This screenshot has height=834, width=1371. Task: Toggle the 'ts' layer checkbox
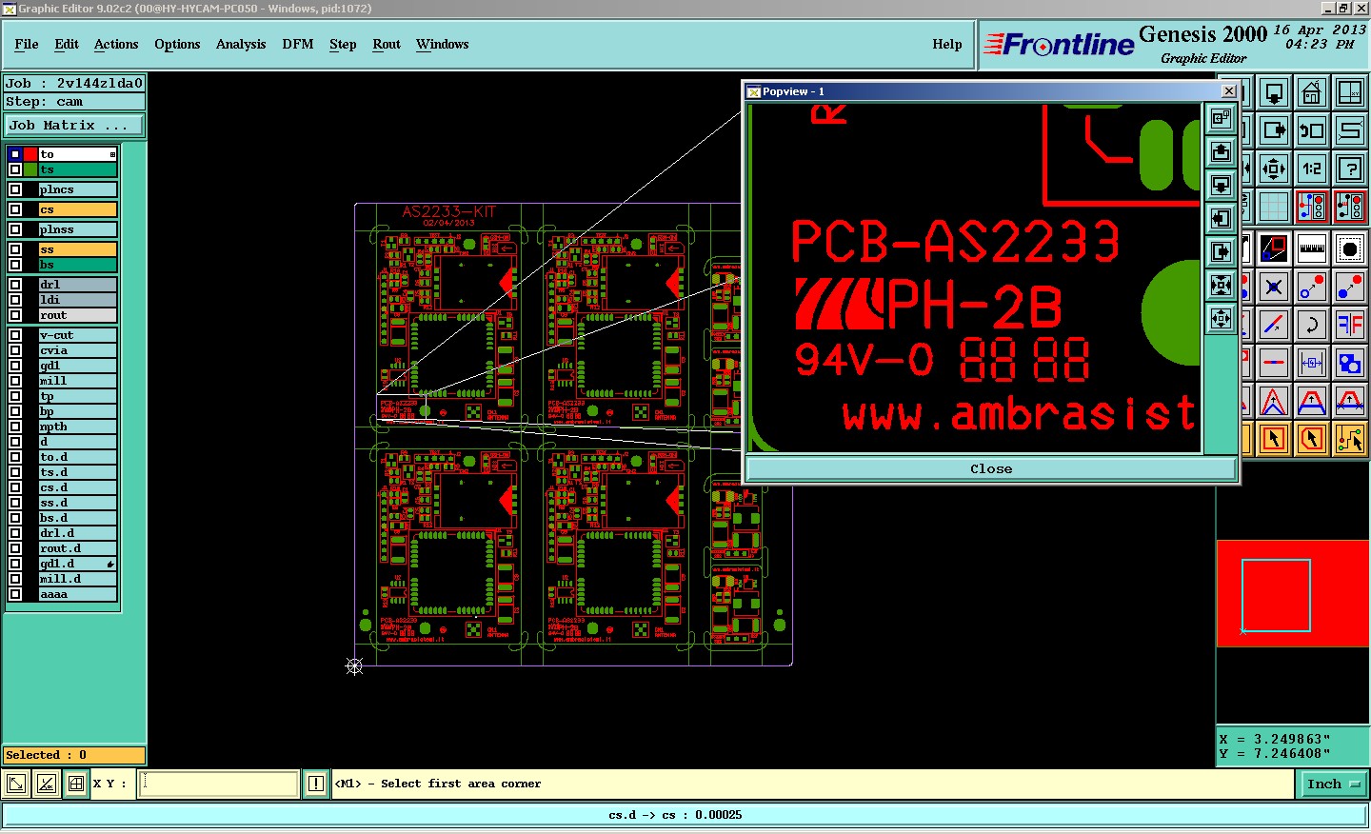point(15,169)
